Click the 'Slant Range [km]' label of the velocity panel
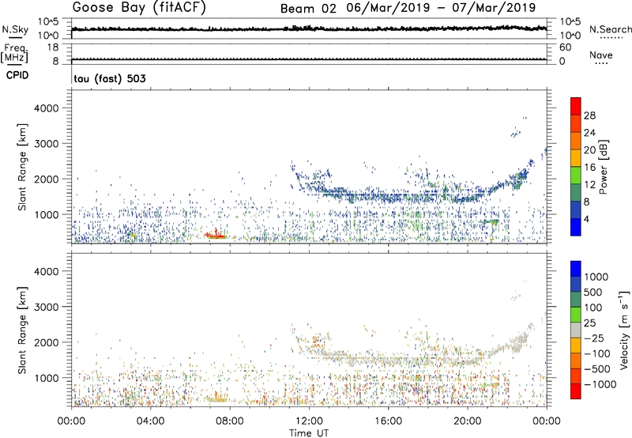 [x=22, y=330]
